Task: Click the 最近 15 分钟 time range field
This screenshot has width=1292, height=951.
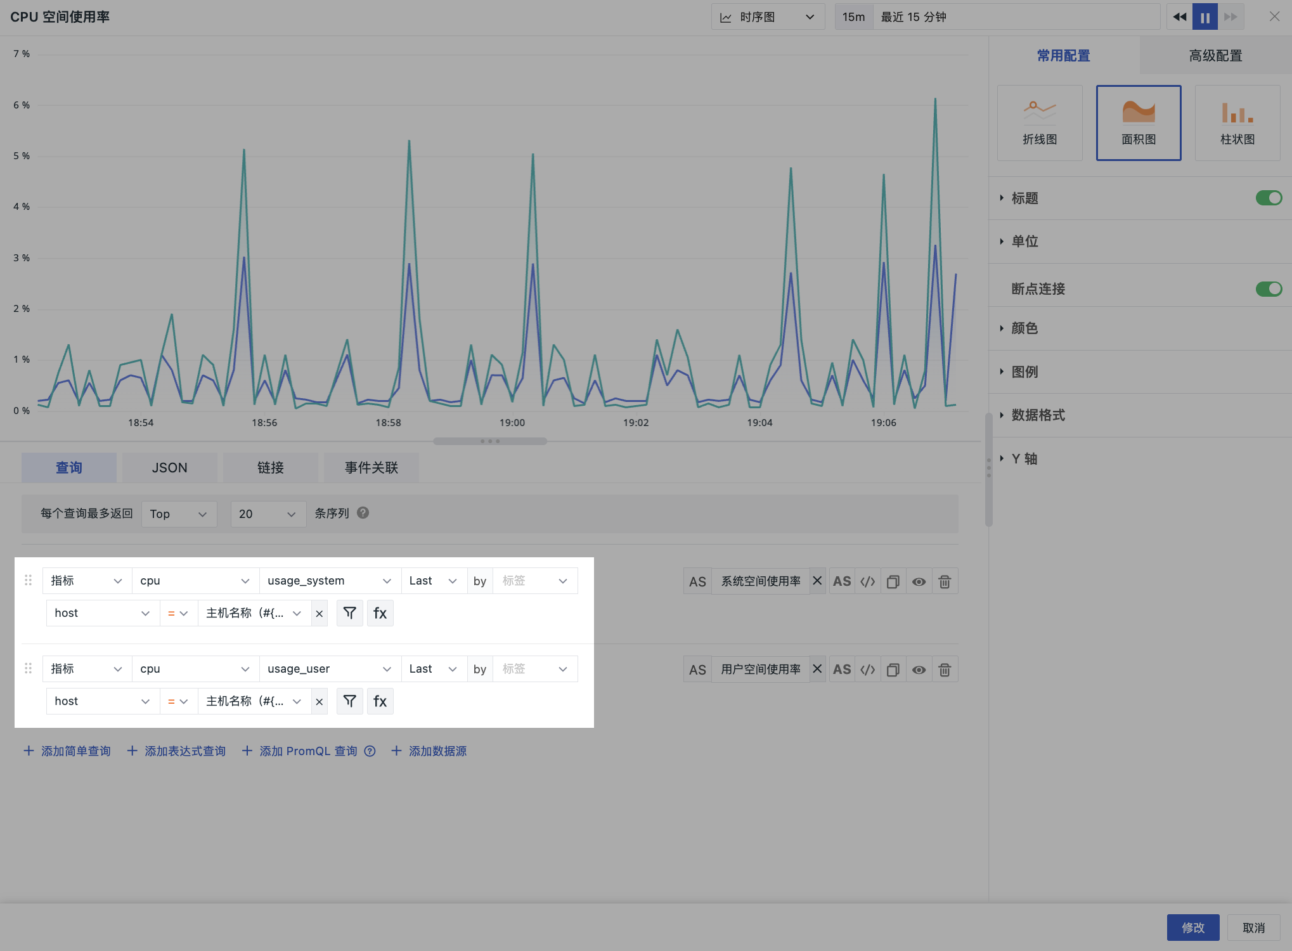Action: 1016,17
